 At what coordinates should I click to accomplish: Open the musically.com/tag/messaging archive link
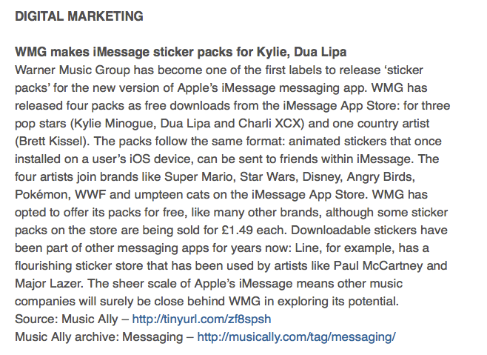coord(297,337)
